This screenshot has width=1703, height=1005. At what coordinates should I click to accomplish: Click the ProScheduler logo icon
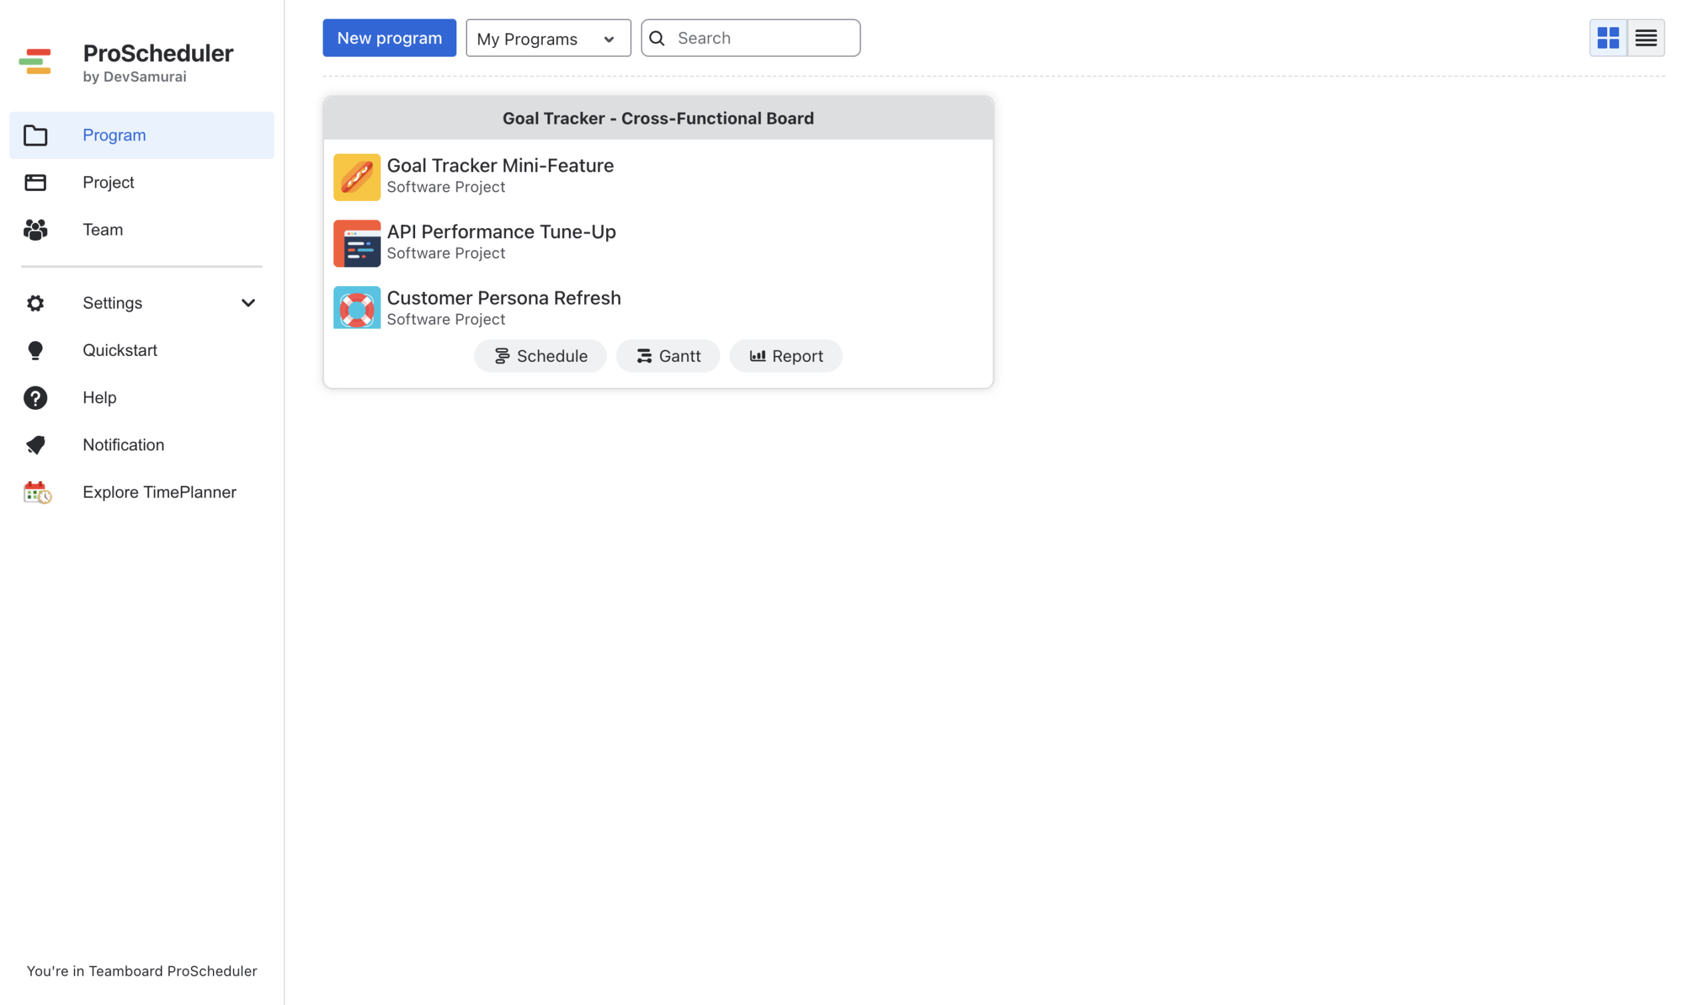35,62
